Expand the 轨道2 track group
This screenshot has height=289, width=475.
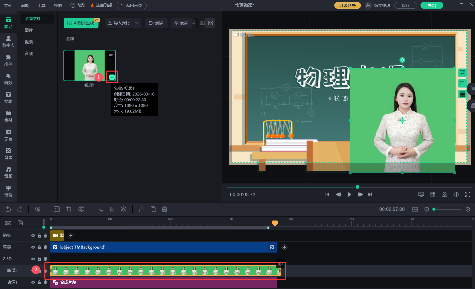pos(3,271)
